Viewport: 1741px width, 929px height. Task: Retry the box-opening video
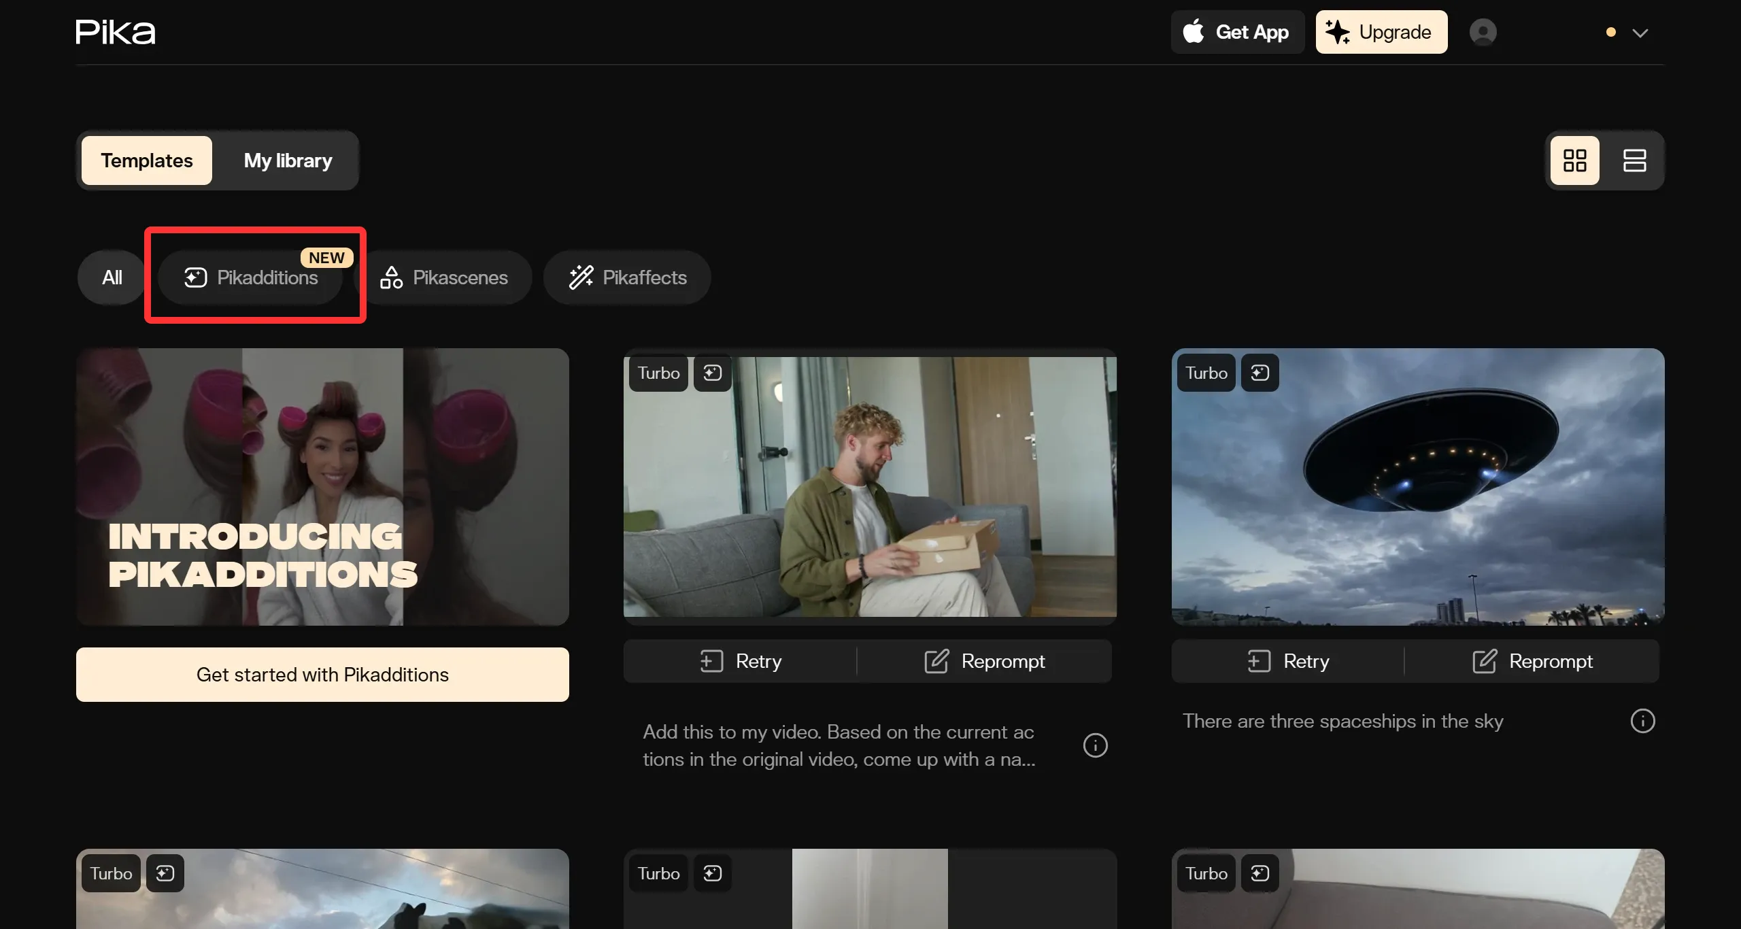pyautogui.click(x=741, y=661)
